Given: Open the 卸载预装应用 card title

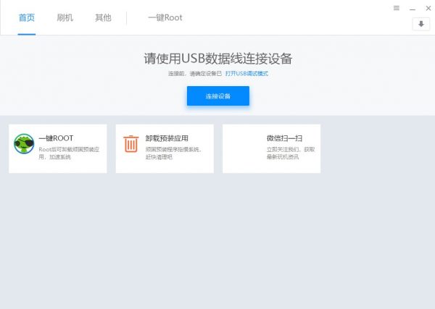Looking at the screenshot, I should [x=167, y=138].
